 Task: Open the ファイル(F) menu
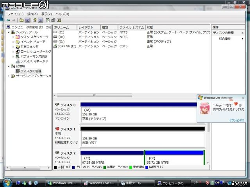(x=16, y=14)
